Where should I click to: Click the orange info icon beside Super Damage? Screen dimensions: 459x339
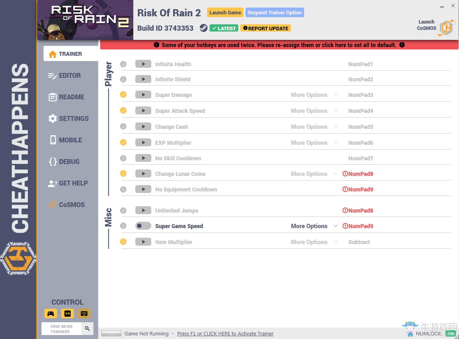point(123,95)
